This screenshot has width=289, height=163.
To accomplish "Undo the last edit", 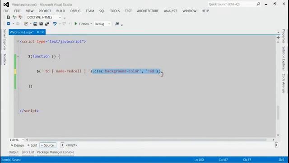I will 55,24.
